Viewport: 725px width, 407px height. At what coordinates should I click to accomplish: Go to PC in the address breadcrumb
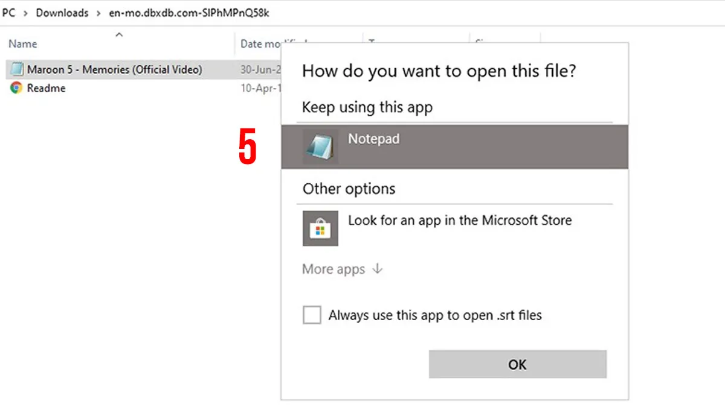tap(8, 13)
